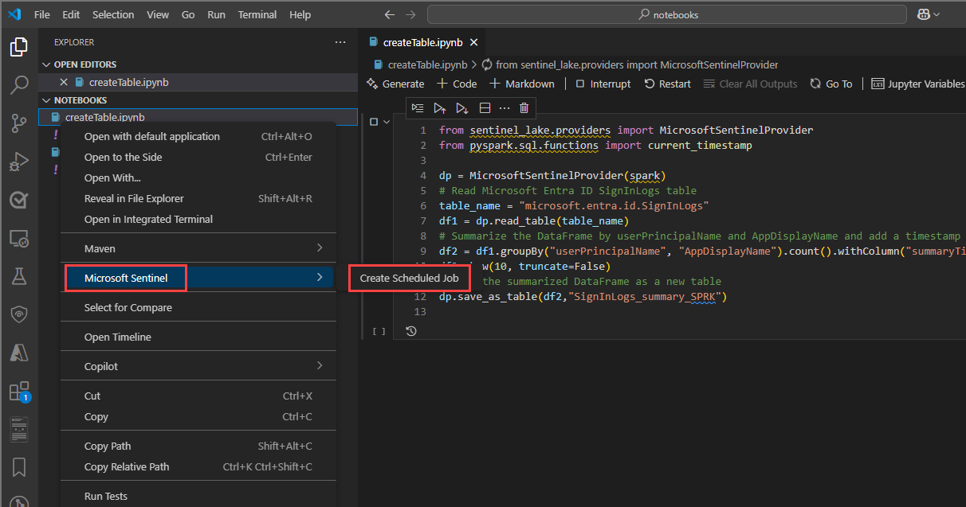Open the Selection menu
Image resolution: width=966 pixels, height=507 pixels.
(x=113, y=14)
